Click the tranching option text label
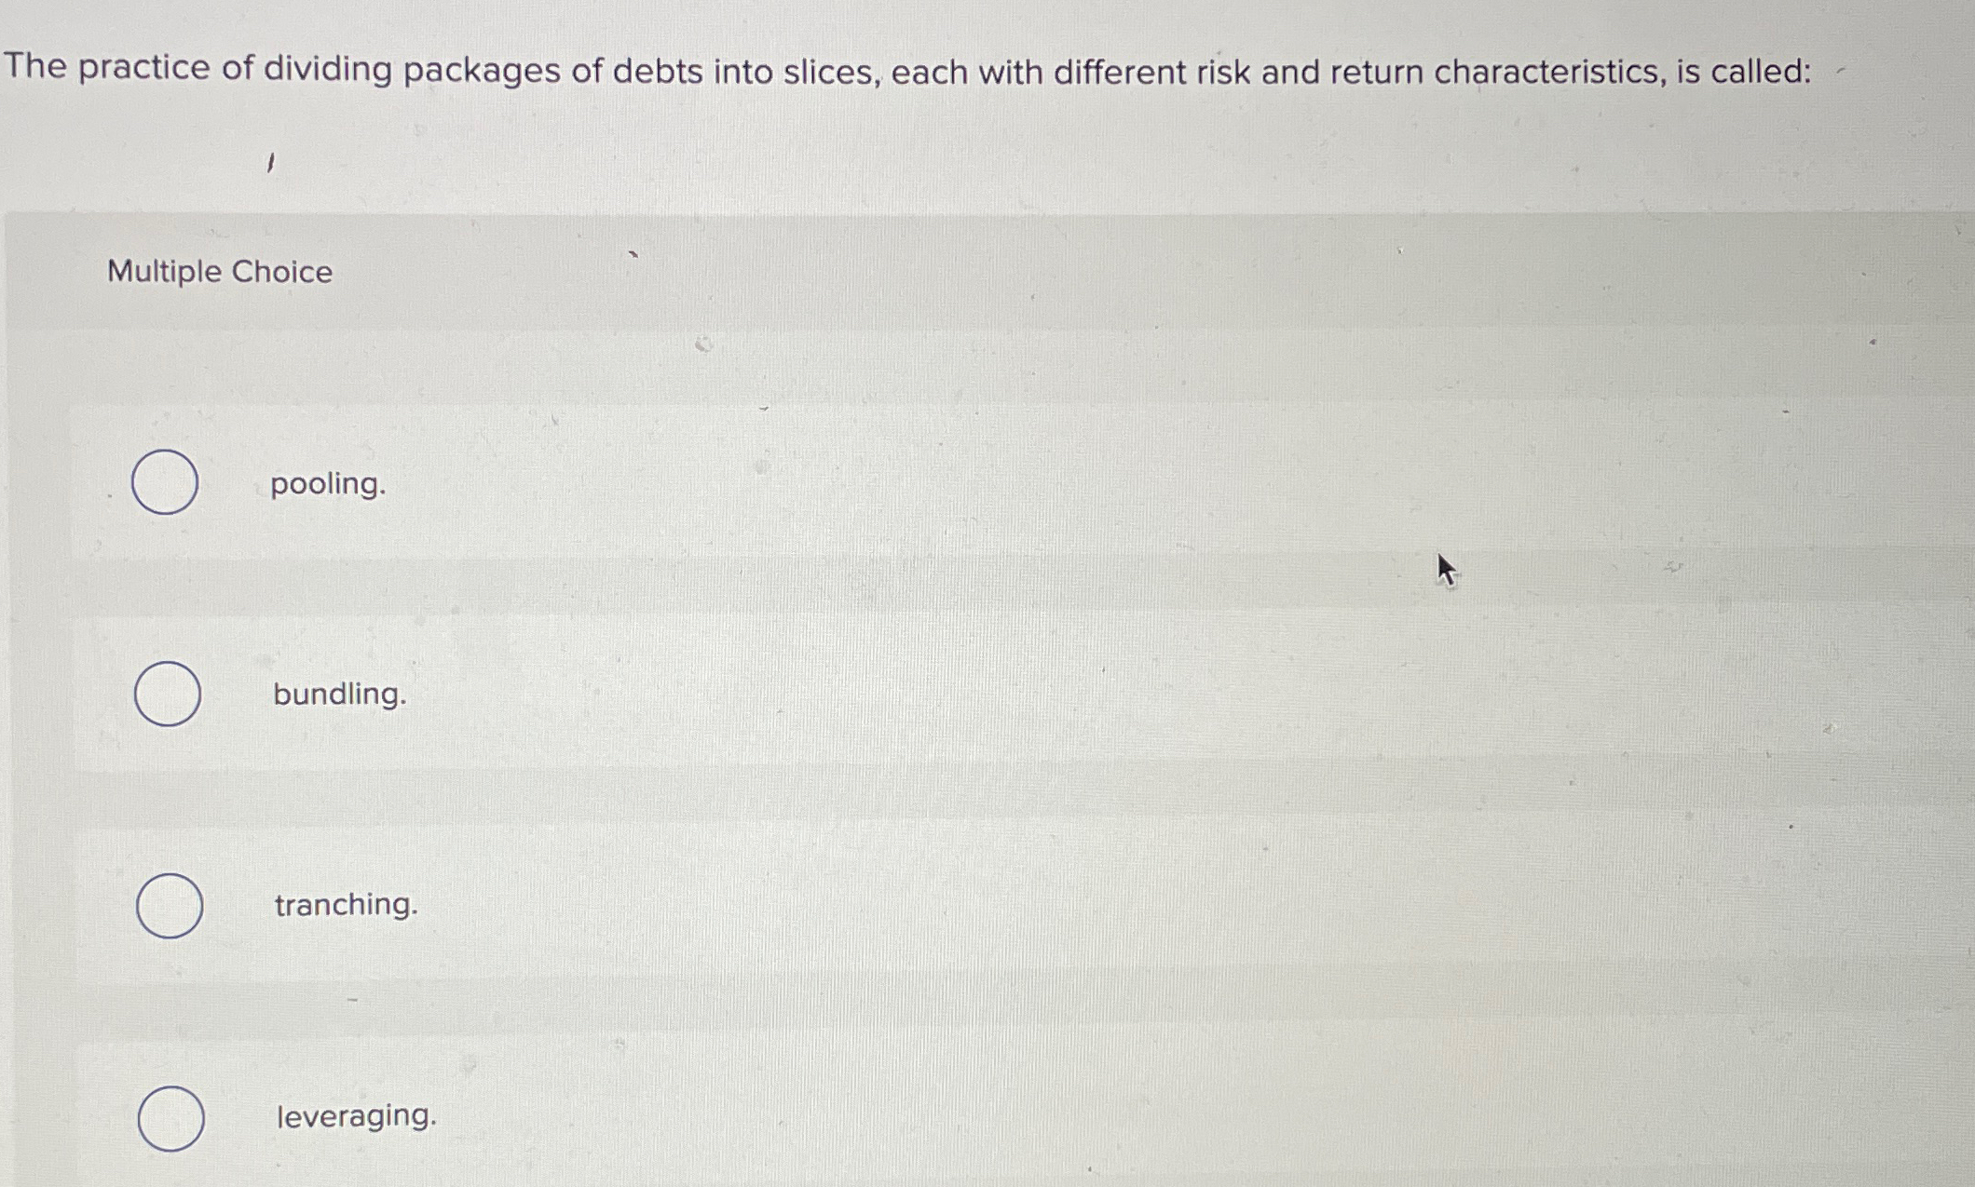The width and height of the screenshot is (1975, 1187). [x=345, y=906]
